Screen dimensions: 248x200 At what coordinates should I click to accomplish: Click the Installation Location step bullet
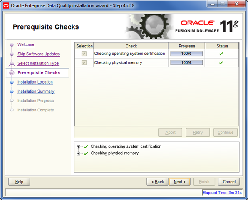[12, 82]
